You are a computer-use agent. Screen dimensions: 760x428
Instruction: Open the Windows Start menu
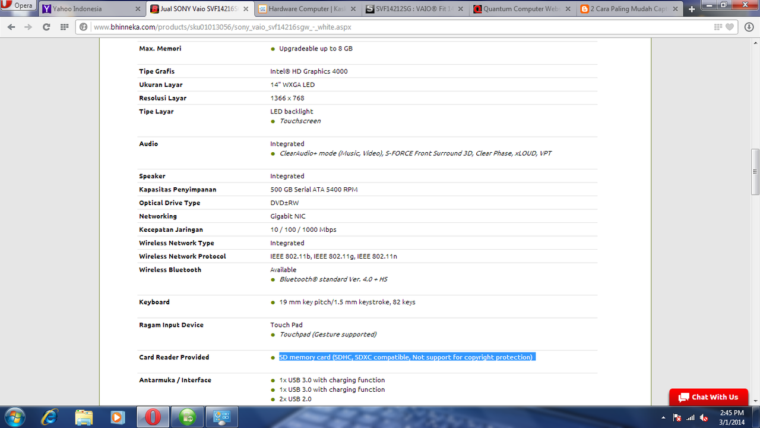[14, 417]
